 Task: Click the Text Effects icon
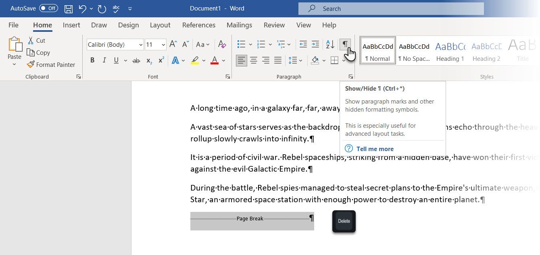point(175,60)
